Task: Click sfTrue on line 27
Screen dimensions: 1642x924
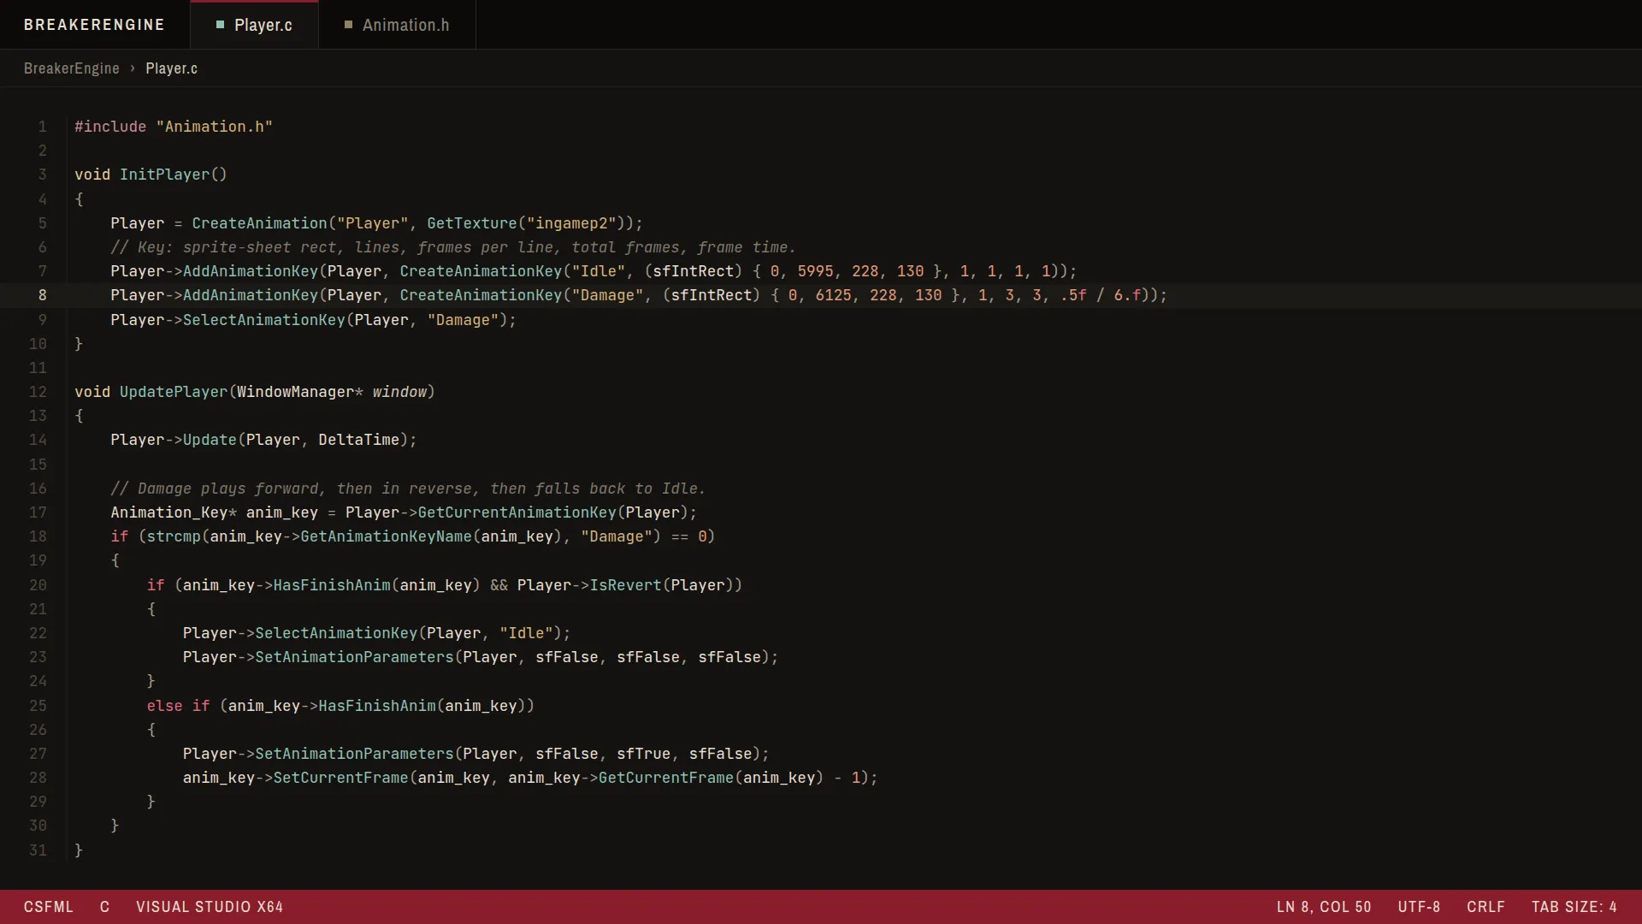Action: [643, 754]
